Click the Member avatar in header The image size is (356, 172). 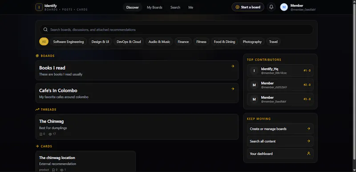pos(284,7)
